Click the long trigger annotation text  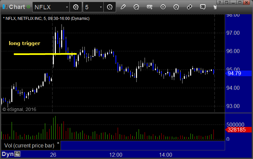click(25, 43)
